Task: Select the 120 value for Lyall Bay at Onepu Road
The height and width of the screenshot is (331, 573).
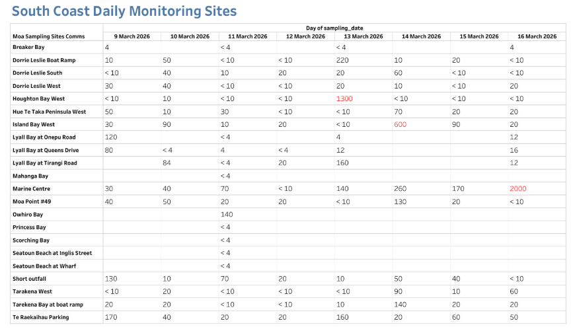Action: (111, 137)
